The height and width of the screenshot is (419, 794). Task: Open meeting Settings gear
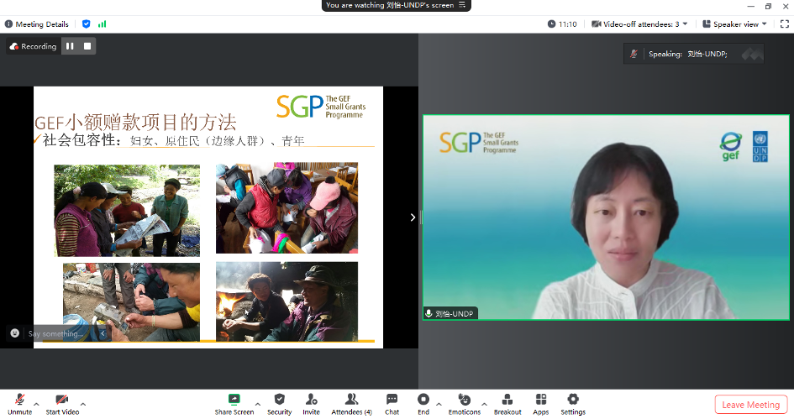(573, 403)
